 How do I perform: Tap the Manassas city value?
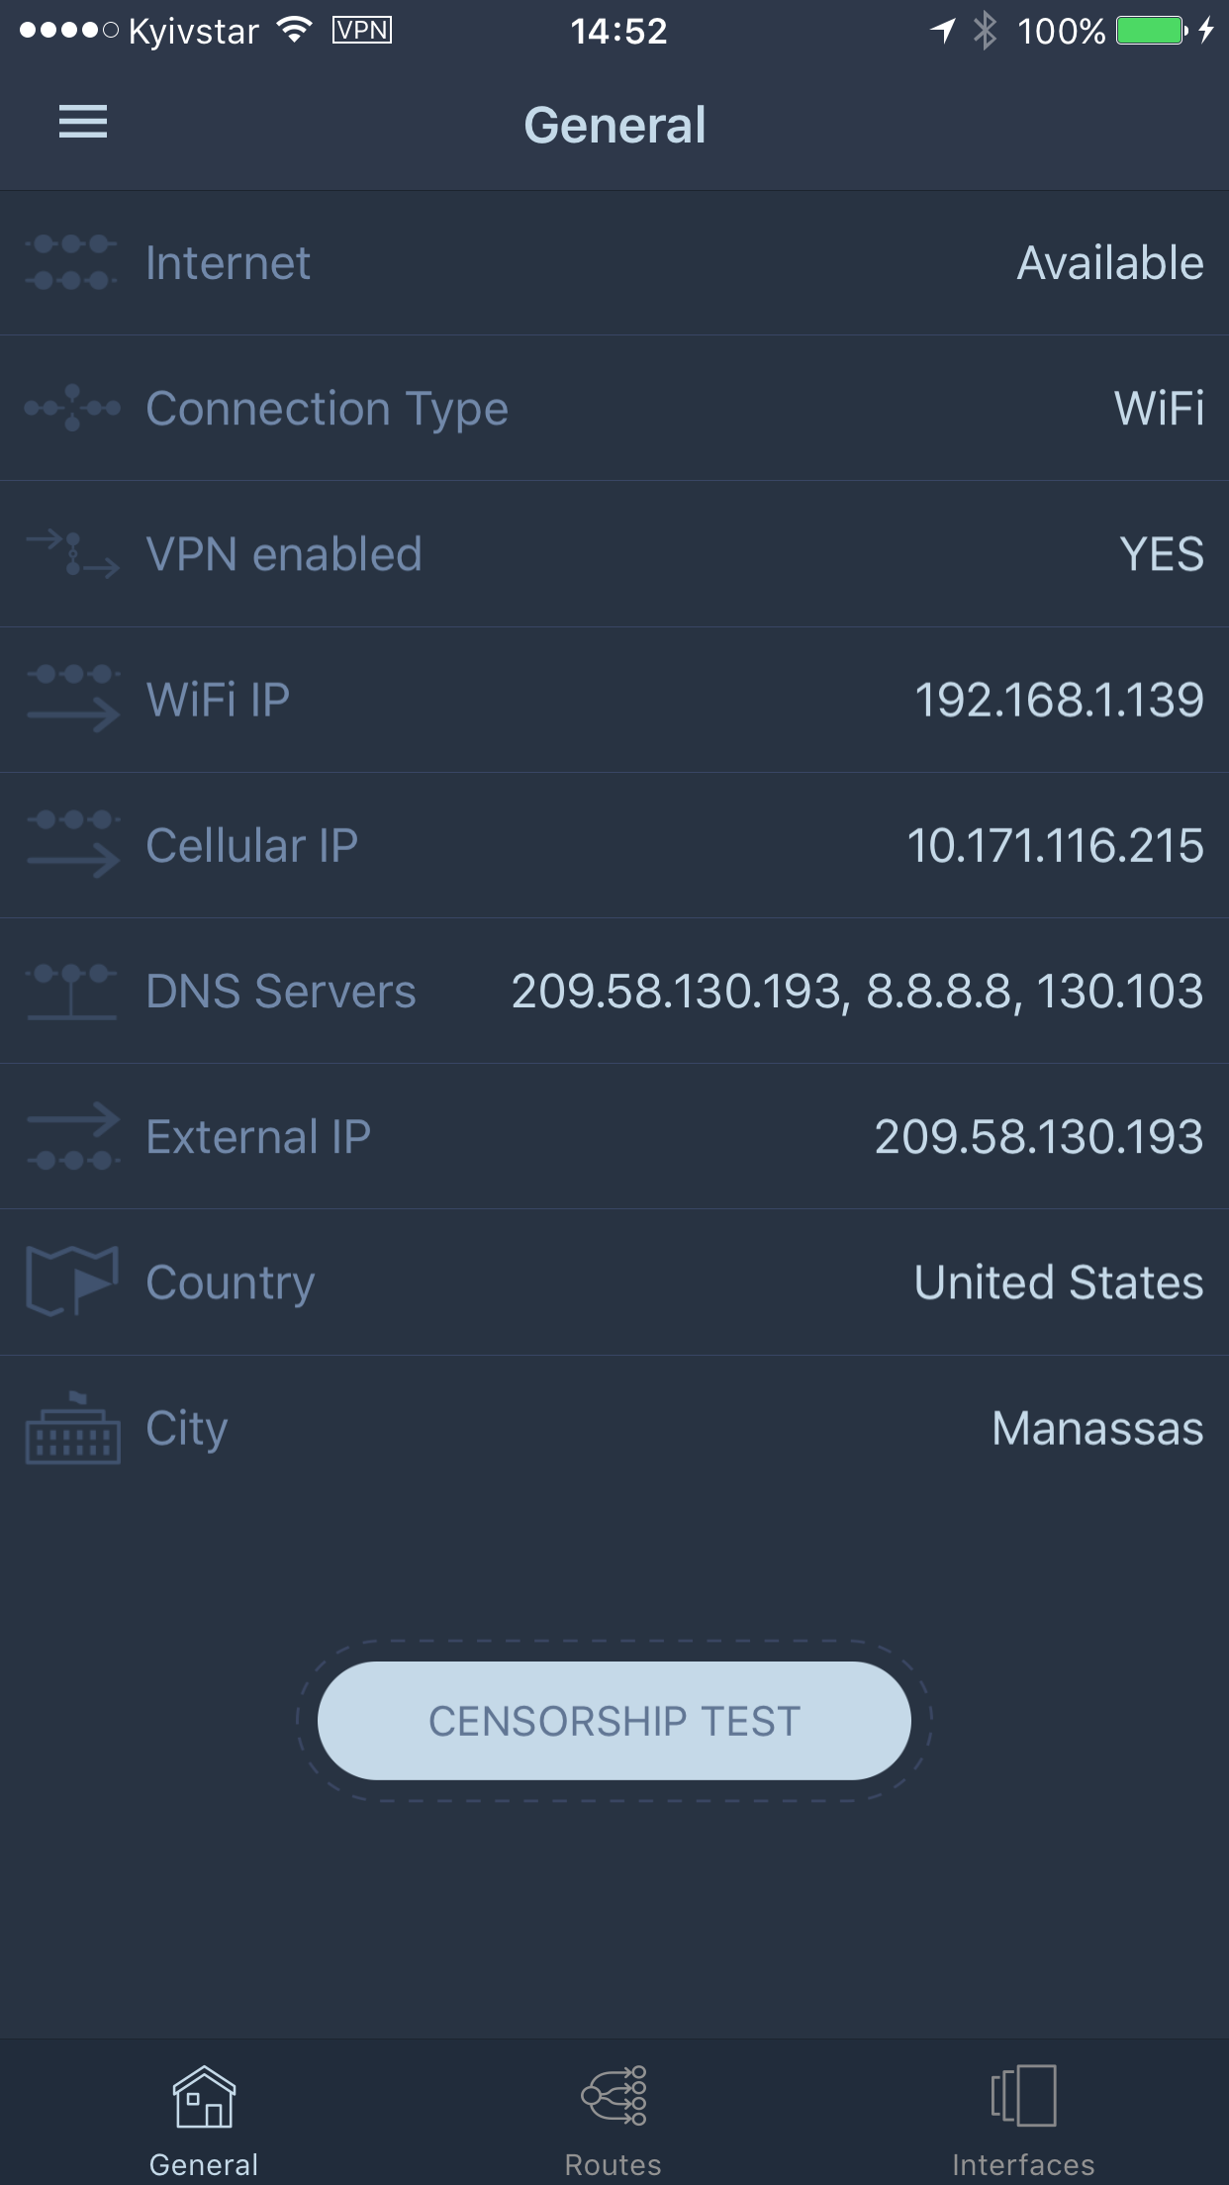pos(1098,1428)
